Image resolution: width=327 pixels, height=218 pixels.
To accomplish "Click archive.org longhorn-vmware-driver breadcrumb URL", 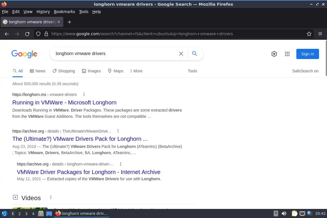I will pos(65,164).
